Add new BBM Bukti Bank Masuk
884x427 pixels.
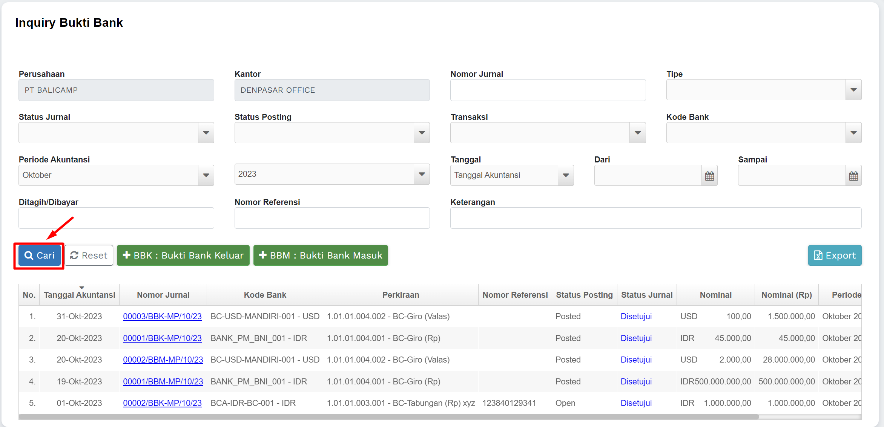click(x=321, y=256)
